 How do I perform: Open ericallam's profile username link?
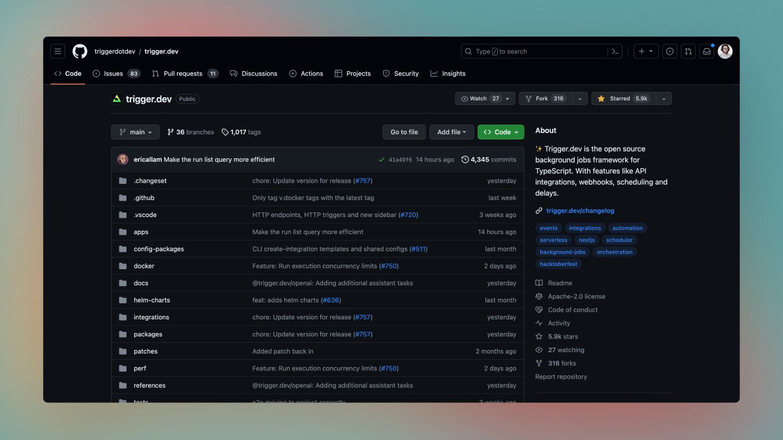[x=147, y=160]
